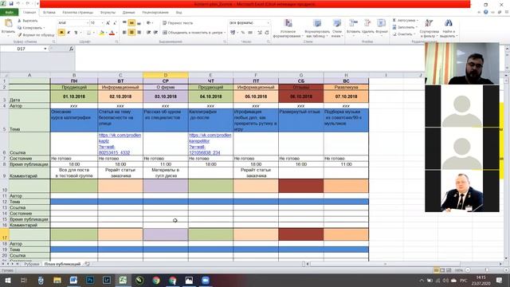This screenshot has height=287, width=510.
Task: Toggle italic formatting
Action: click(69, 32)
